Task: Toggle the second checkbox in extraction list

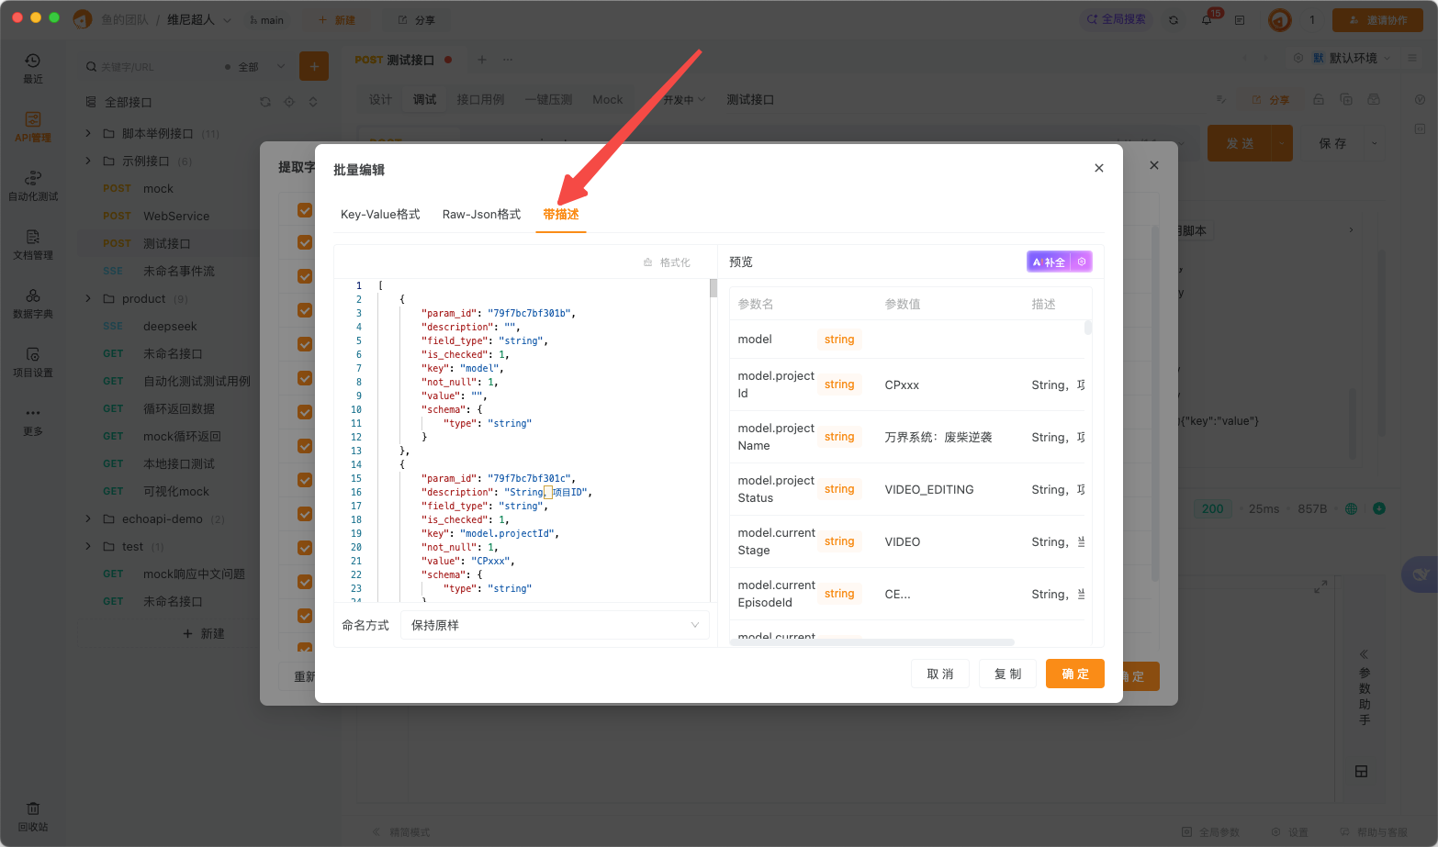Action: pos(305,243)
